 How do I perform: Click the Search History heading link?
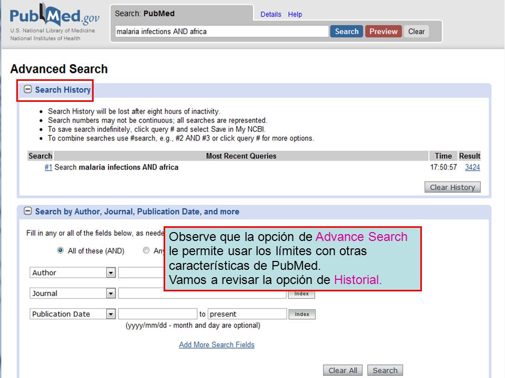point(63,90)
